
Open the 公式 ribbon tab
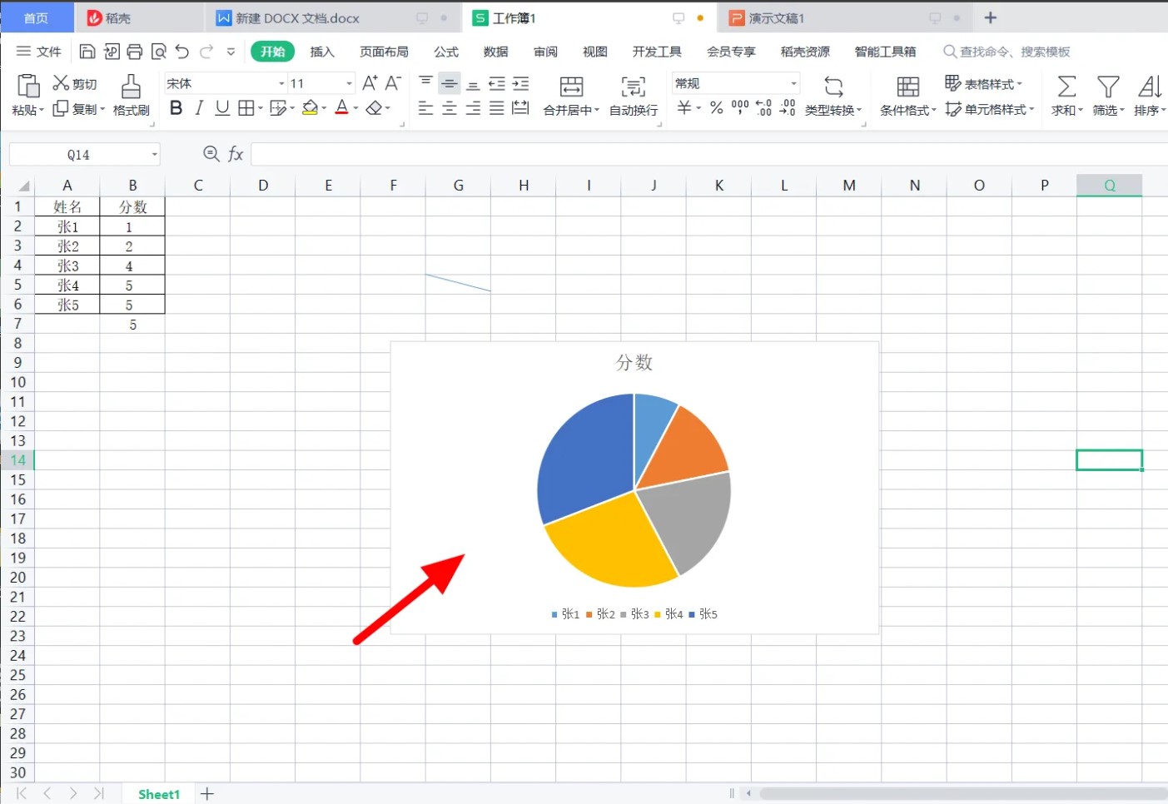pyautogui.click(x=446, y=52)
